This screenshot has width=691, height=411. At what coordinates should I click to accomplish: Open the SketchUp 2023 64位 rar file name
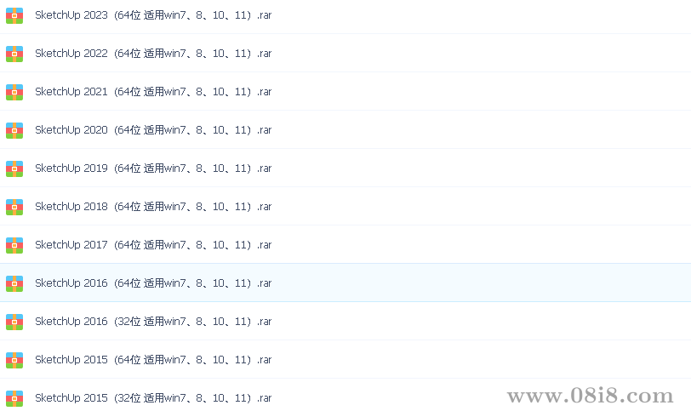click(x=153, y=15)
